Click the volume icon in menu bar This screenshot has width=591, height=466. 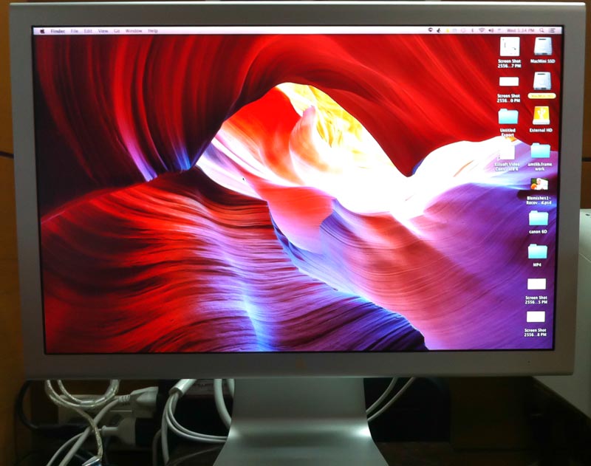click(x=491, y=30)
